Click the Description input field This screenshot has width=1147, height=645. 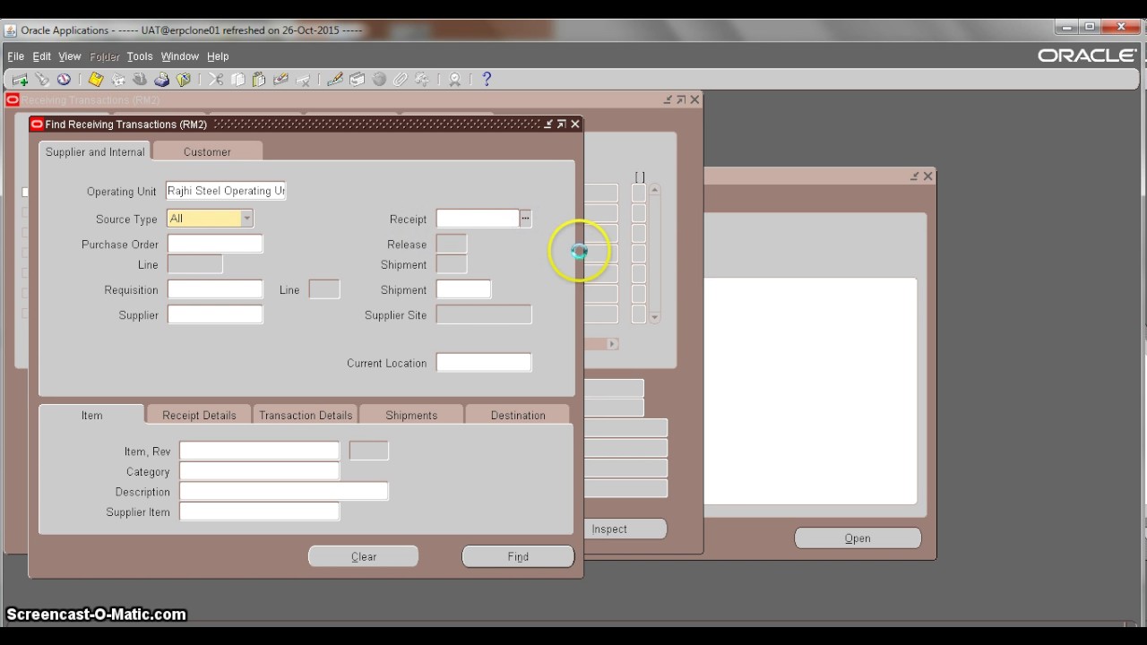pyautogui.click(x=284, y=492)
